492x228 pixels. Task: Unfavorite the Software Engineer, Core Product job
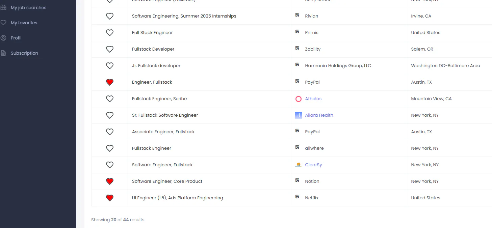[x=110, y=181]
